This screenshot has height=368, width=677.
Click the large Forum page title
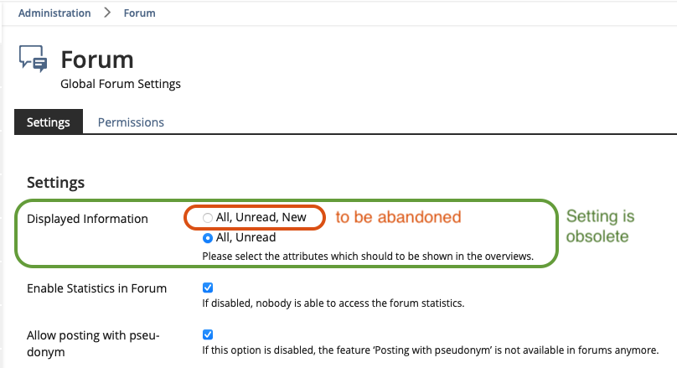tap(97, 60)
